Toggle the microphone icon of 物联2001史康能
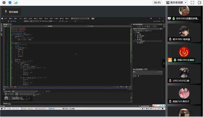The width and height of the screenshot is (203, 117). click(x=175, y=60)
